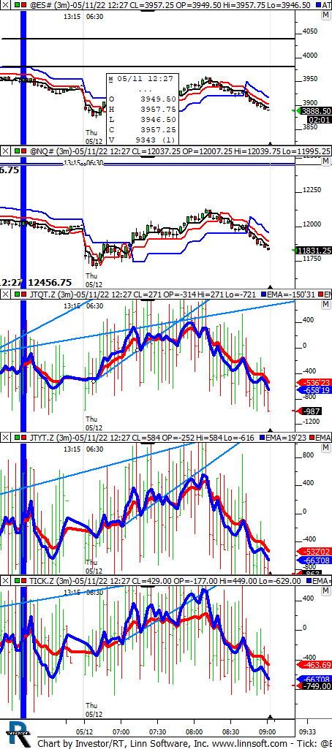Click the 08:00 label on time axis
This screenshot has height=749, width=332.
coord(195,731)
